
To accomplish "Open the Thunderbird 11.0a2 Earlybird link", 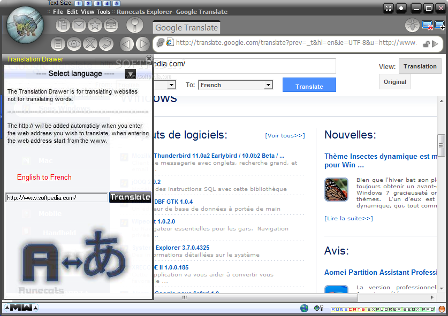I will coord(219,156).
